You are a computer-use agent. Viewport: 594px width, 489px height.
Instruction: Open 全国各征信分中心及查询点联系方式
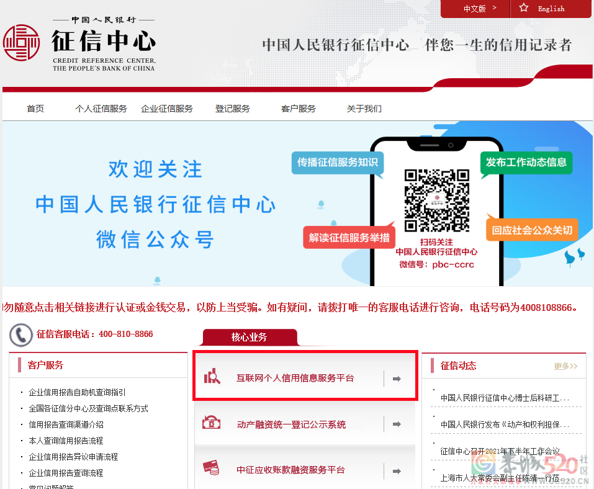point(88,408)
